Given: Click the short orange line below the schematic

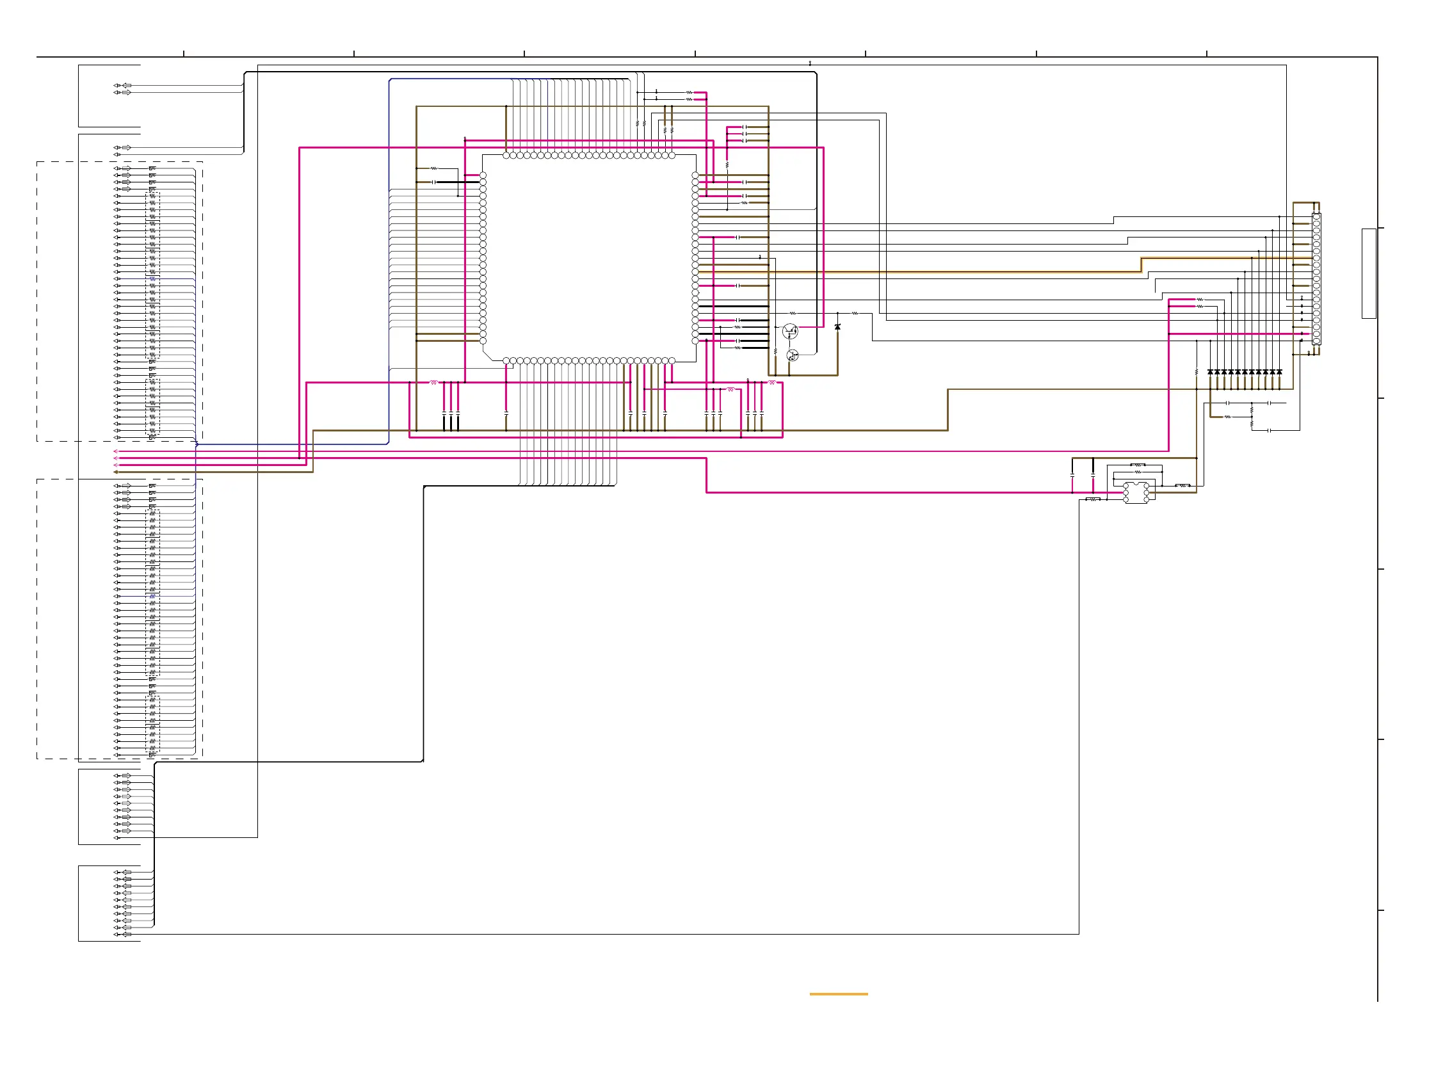Looking at the screenshot, I should pos(839,994).
